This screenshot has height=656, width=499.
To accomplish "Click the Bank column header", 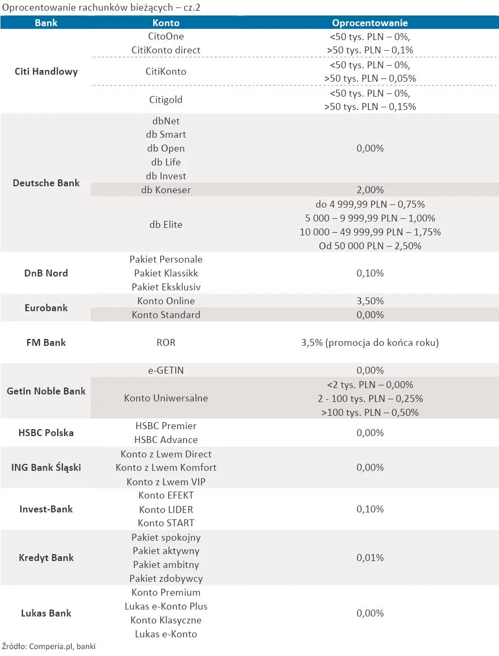I will [46, 23].
